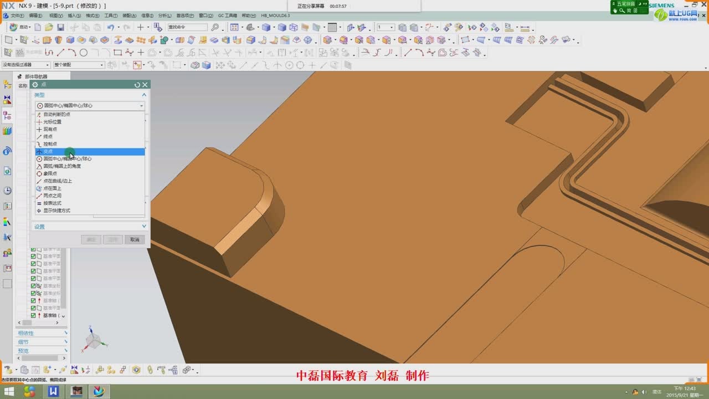Open the 插入(S) menu
709x399 pixels.
74,16
